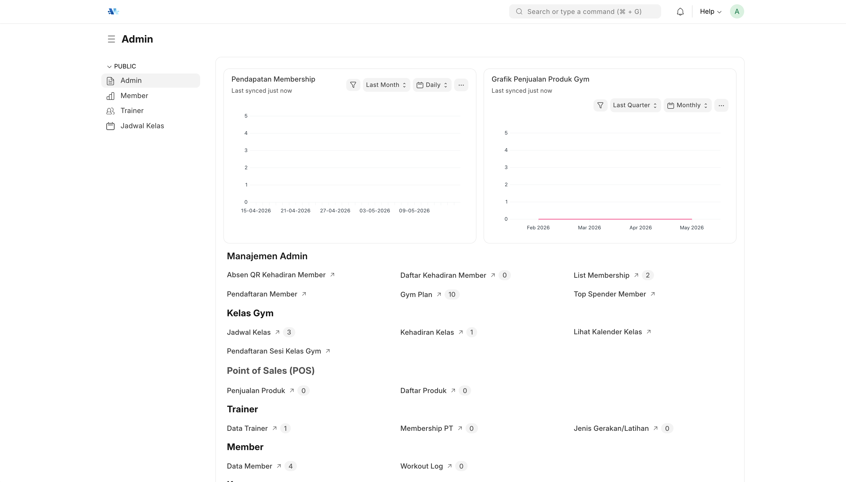Open Lihat Kalender Kelas link
The image size is (846, 482).
(x=607, y=332)
